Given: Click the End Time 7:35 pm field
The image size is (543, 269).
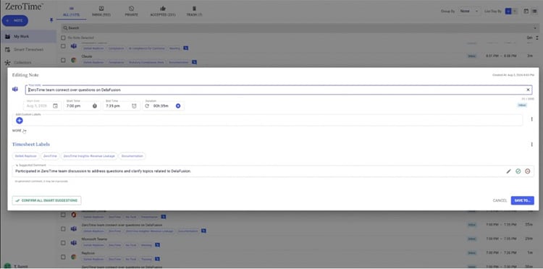Looking at the screenshot, I should [121, 106].
